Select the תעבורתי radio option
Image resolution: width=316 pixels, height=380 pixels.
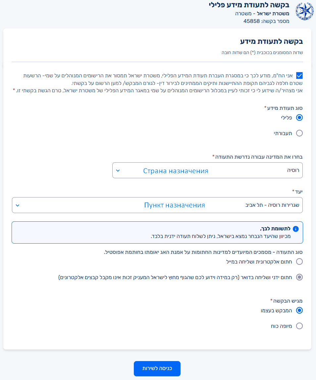tap(299, 133)
